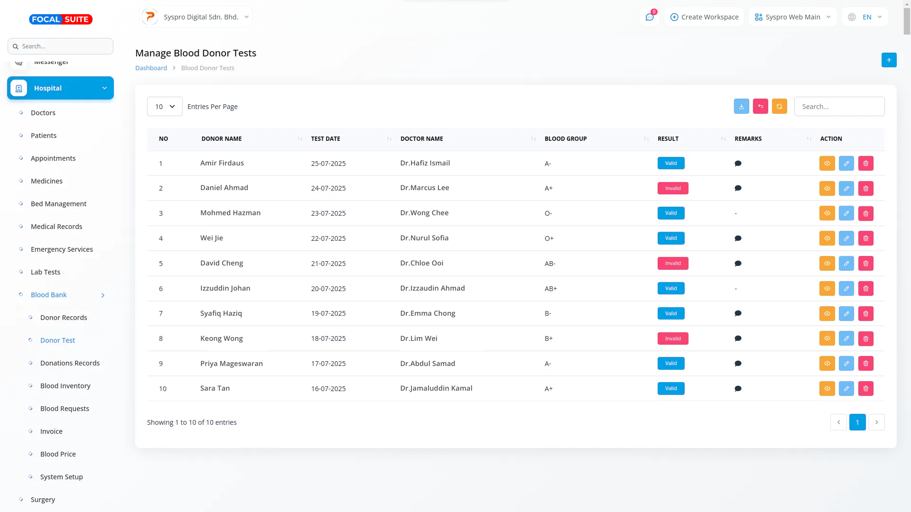911x512 pixels.
Task: Click the Invalid badge for Keong Wong
Action: click(672, 339)
